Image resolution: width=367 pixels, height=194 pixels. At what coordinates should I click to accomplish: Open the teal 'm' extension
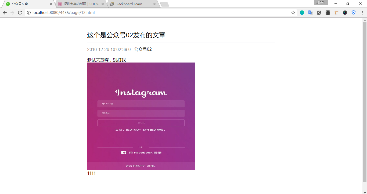pos(302,13)
